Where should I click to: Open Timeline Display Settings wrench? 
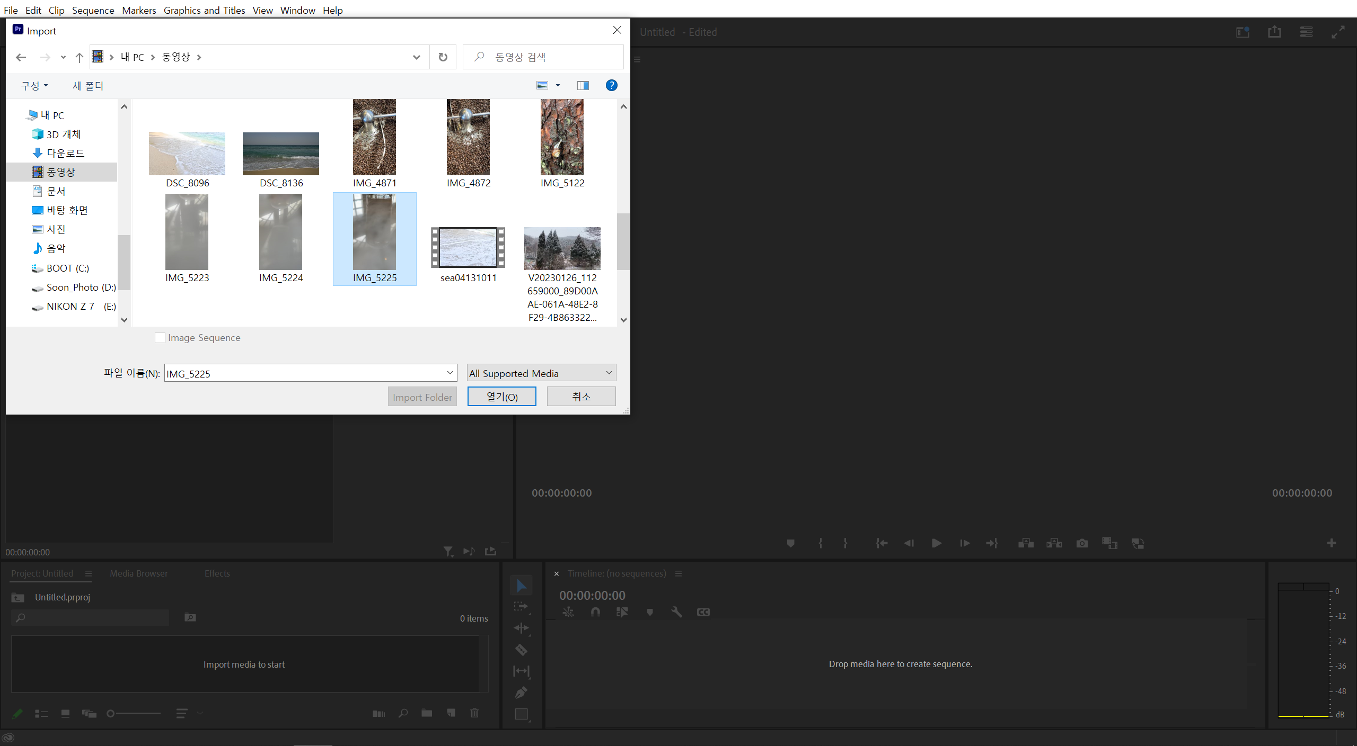(x=676, y=612)
